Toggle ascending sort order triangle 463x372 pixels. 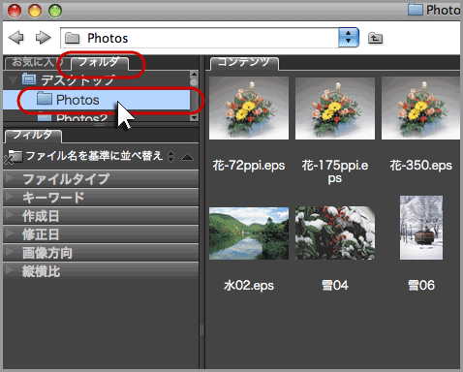187,157
